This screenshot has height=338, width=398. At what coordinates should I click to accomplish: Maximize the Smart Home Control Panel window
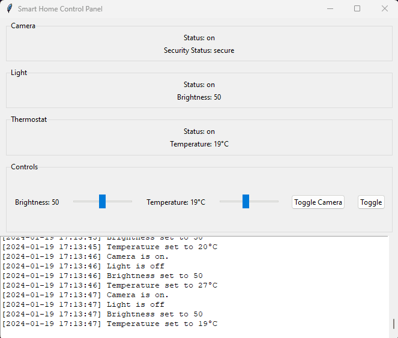pos(357,9)
